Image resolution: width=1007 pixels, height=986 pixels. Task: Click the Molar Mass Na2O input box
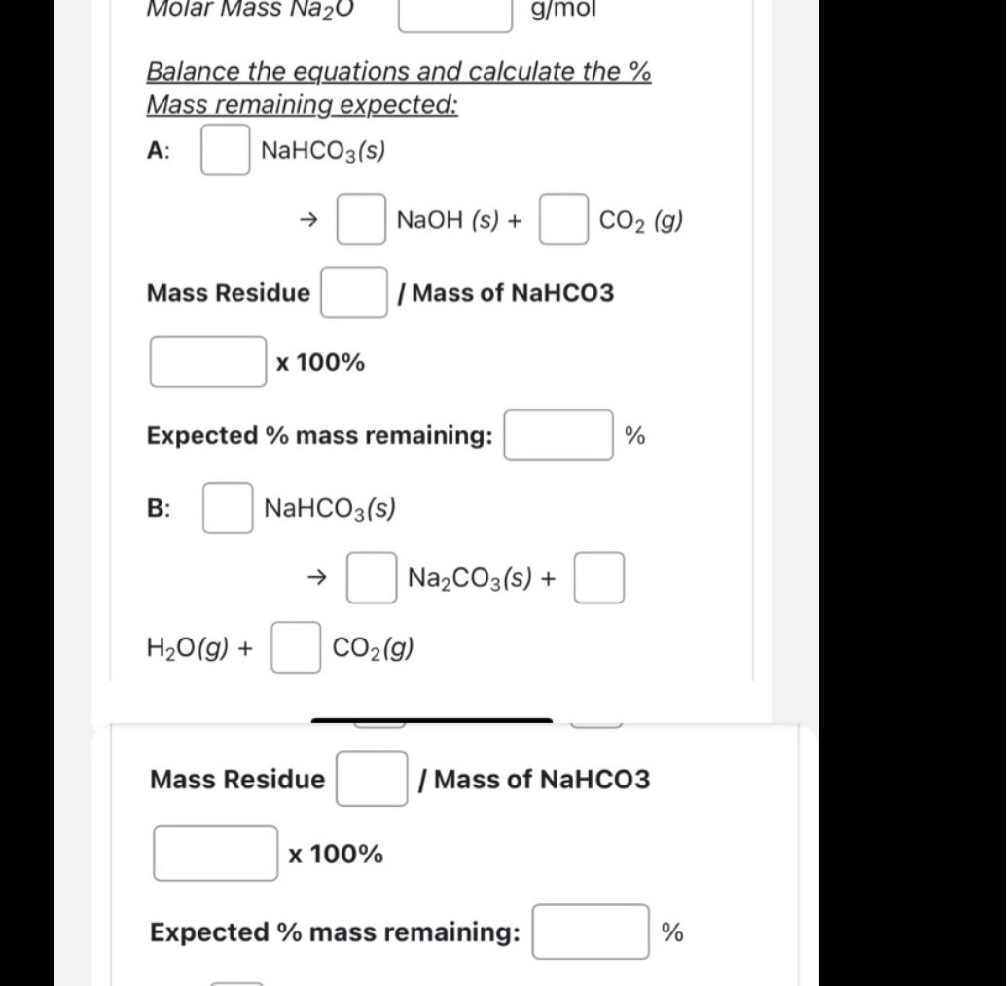click(454, 14)
